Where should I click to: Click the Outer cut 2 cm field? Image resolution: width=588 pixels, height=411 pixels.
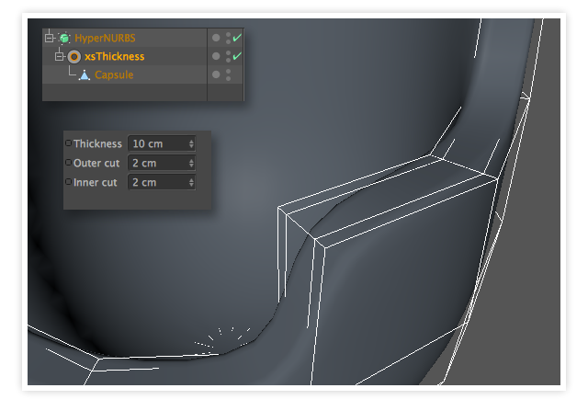(x=162, y=164)
